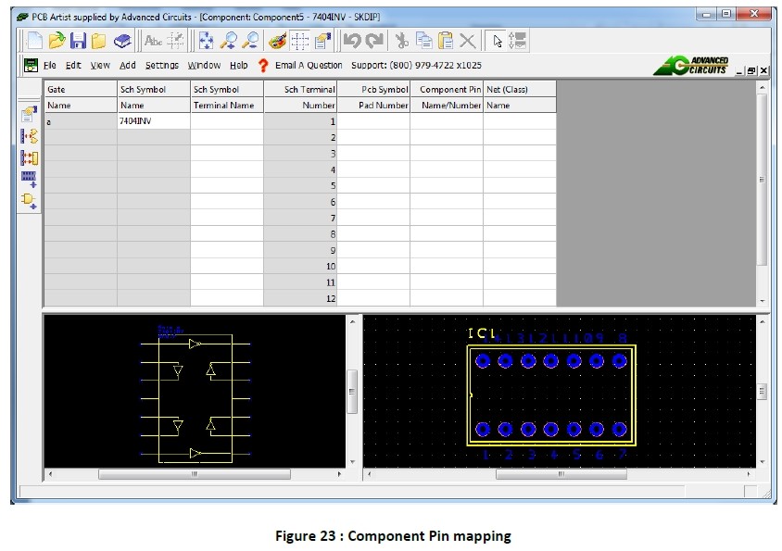Toggle the grid display toolbar button

[299, 40]
